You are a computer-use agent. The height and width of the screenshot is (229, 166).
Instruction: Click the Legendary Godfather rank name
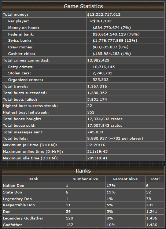pyautogui.click(x=23, y=218)
